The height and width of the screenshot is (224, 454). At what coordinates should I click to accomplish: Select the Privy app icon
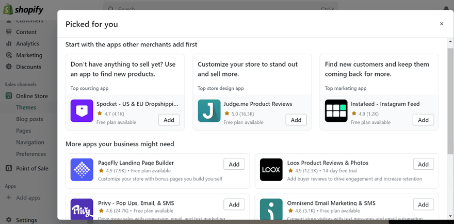82,209
